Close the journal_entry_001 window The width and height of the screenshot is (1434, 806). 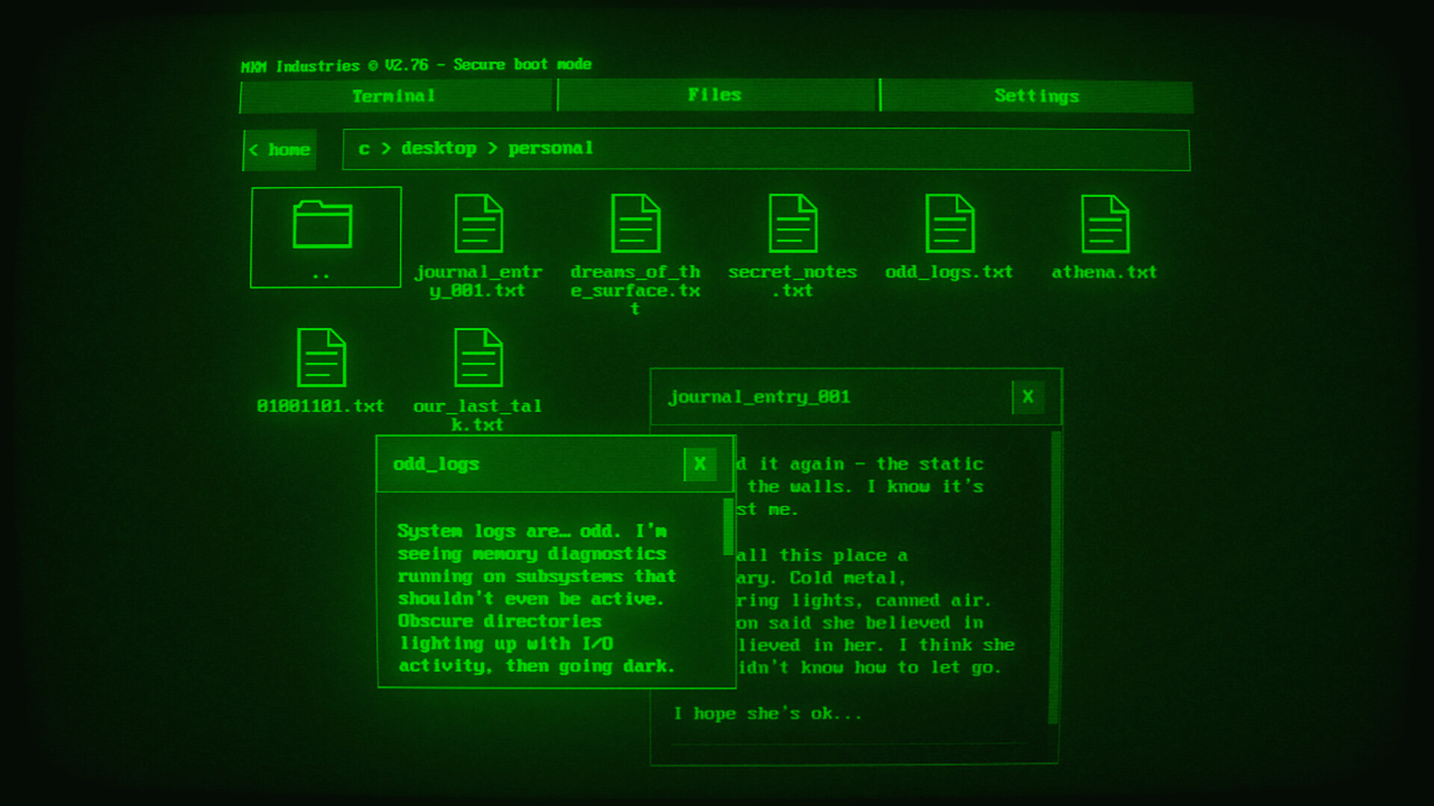(x=1028, y=398)
